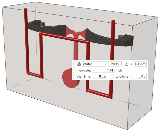The width and height of the screenshot is (161, 131).
Task: Click the R radius field showing 4.1 mm
Action: click(140, 64)
